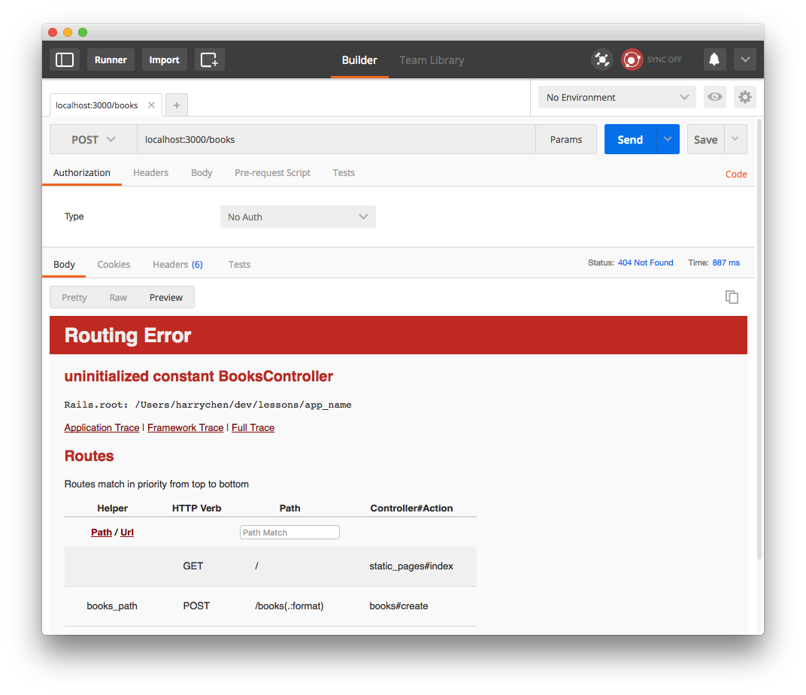Toggle the sidebar panel icon
The height and width of the screenshot is (695, 806).
pos(65,59)
